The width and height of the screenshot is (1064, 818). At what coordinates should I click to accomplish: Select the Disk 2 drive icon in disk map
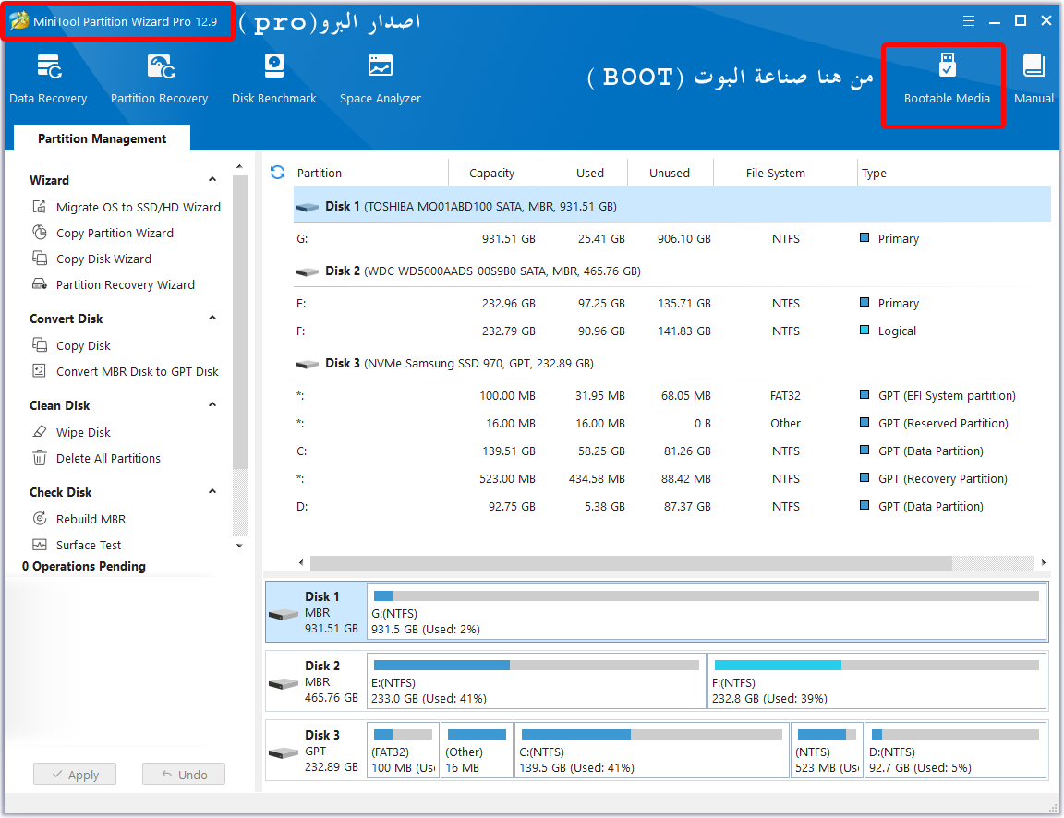pyautogui.click(x=284, y=684)
